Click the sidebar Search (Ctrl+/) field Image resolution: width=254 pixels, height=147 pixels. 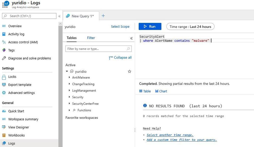[29, 16]
